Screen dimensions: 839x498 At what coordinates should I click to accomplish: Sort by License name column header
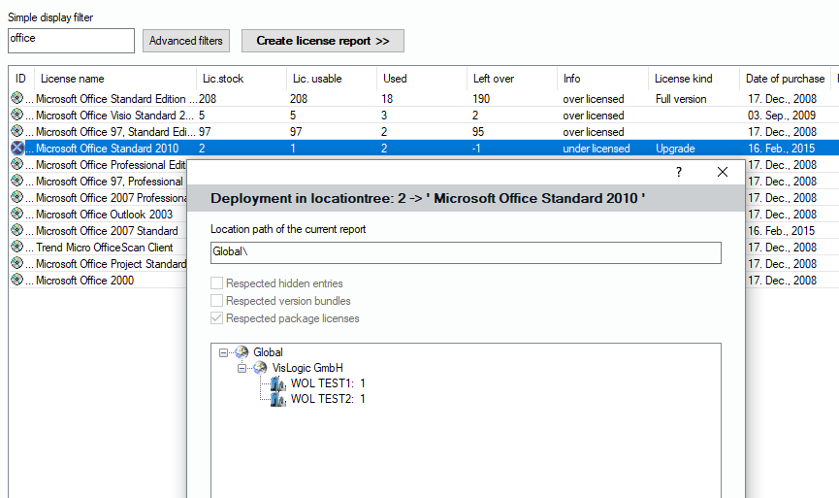pos(72,79)
